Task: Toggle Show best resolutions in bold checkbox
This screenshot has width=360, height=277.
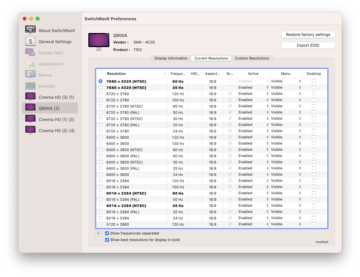Action: point(107,240)
